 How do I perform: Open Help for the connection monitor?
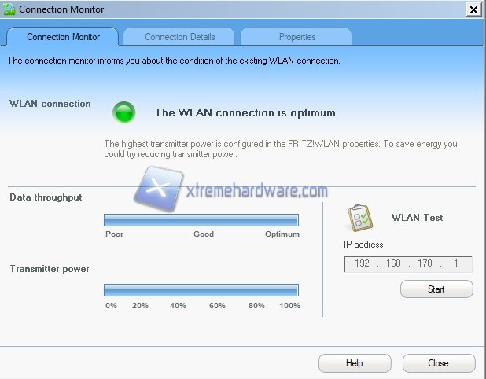coord(354,363)
